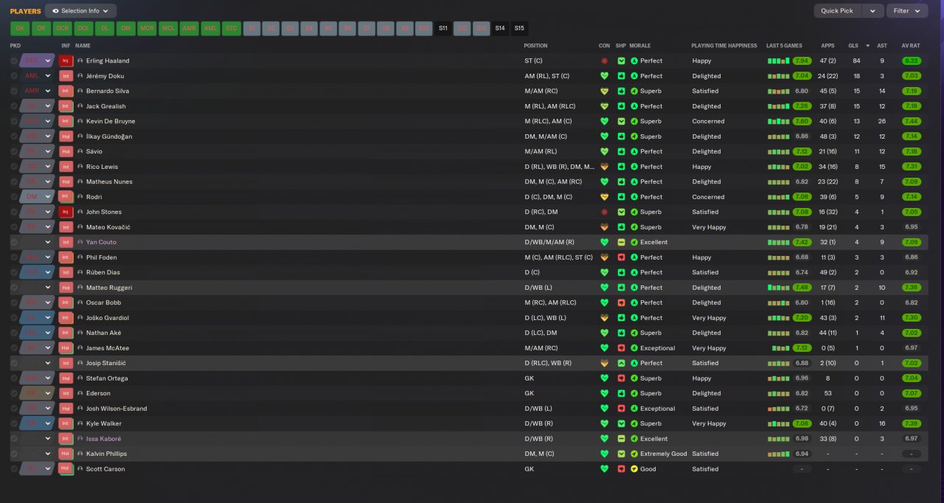Toggle the pick checkmark for Kalvin Phillips

click(x=14, y=454)
